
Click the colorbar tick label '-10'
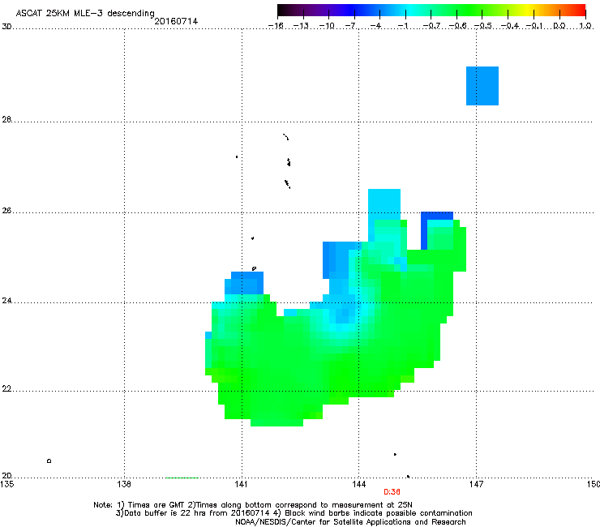pyautogui.click(x=327, y=26)
